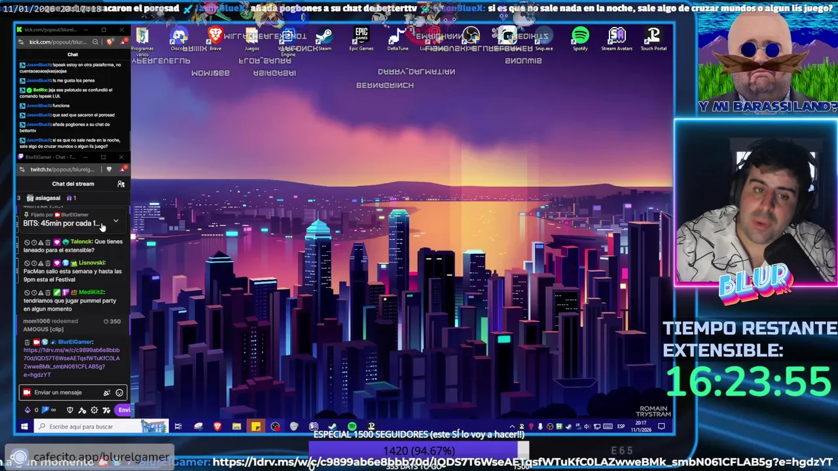Image resolution: width=838 pixels, height=471 pixels.
Task: Delete BlurElGamer's link message with trash icon
Action: [x=27, y=342]
